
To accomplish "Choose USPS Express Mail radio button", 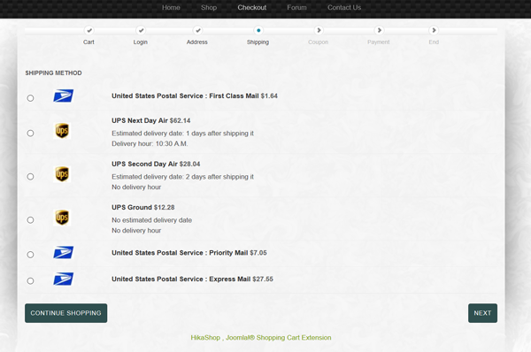I will (x=30, y=281).
